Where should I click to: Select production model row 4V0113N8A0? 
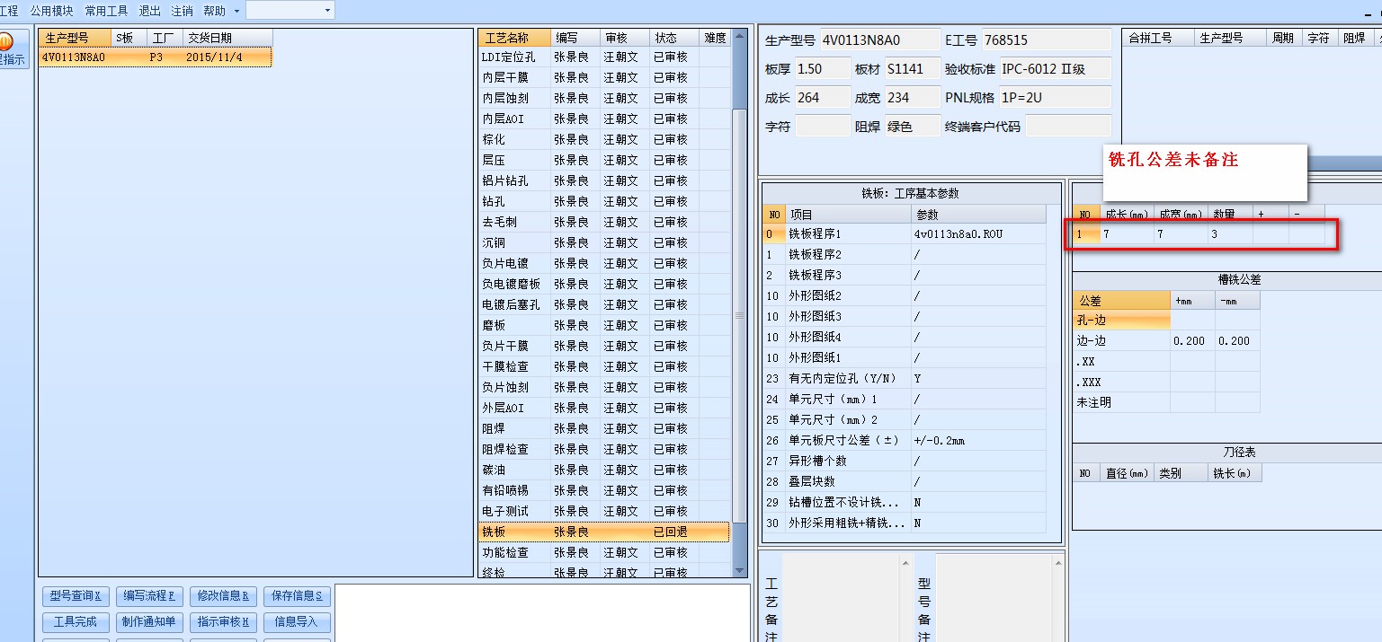pos(156,57)
